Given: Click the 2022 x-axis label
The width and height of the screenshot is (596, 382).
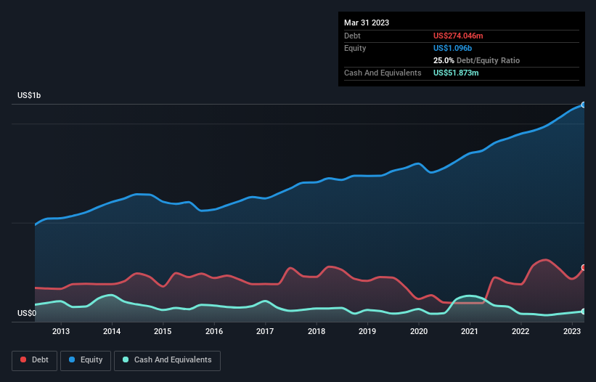Looking at the screenshot, I should pos(521,331).
